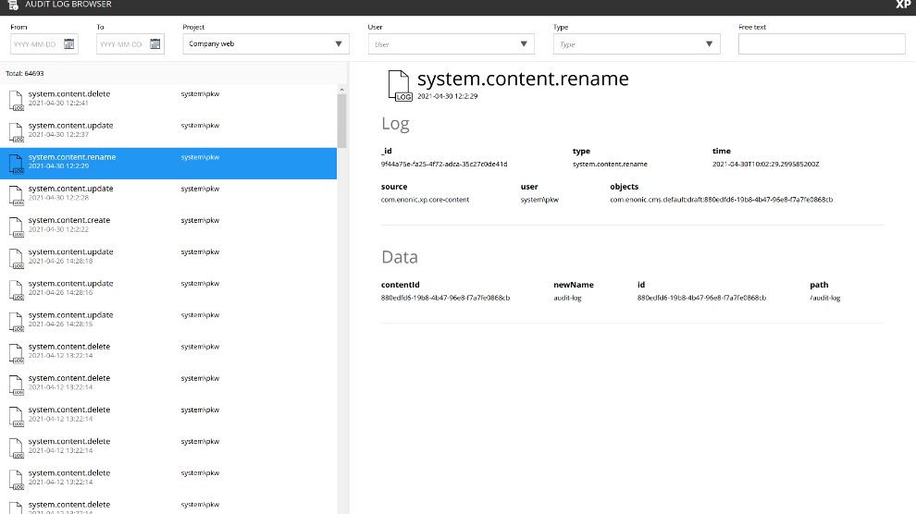
Task: Focus the From date input field
Action: click(x=36, y=44)
